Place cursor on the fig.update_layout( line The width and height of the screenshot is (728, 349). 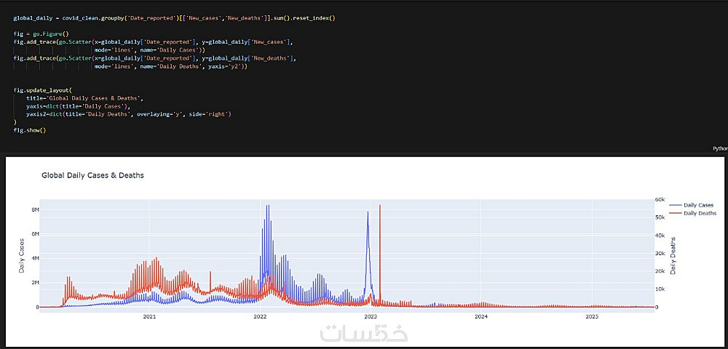[43, 90]
